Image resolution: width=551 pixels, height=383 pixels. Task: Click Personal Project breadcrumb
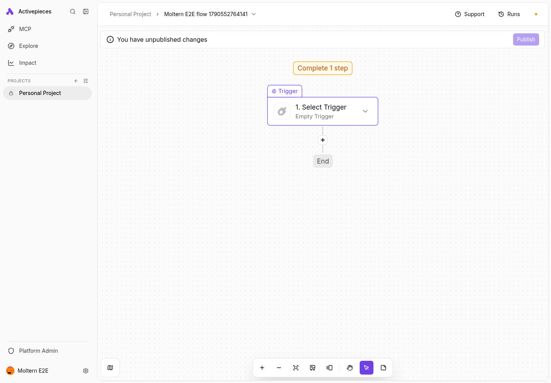pyautogui.click(x=130, y=14)
